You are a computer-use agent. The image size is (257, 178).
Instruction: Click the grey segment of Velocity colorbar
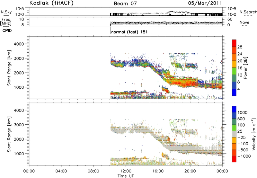coord(234,134)
